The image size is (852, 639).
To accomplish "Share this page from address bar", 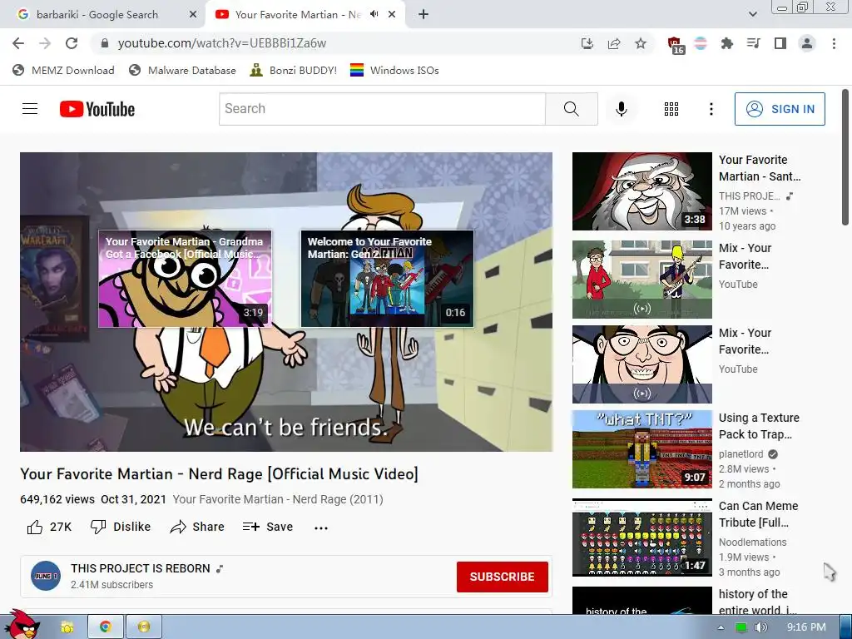I will tap(614, 43).
